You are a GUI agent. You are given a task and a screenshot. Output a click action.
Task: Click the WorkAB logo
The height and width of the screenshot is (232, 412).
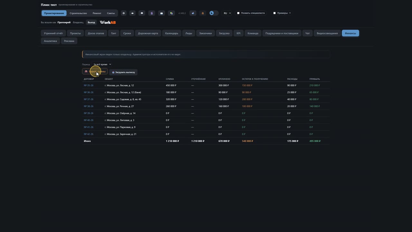point(108,22)
